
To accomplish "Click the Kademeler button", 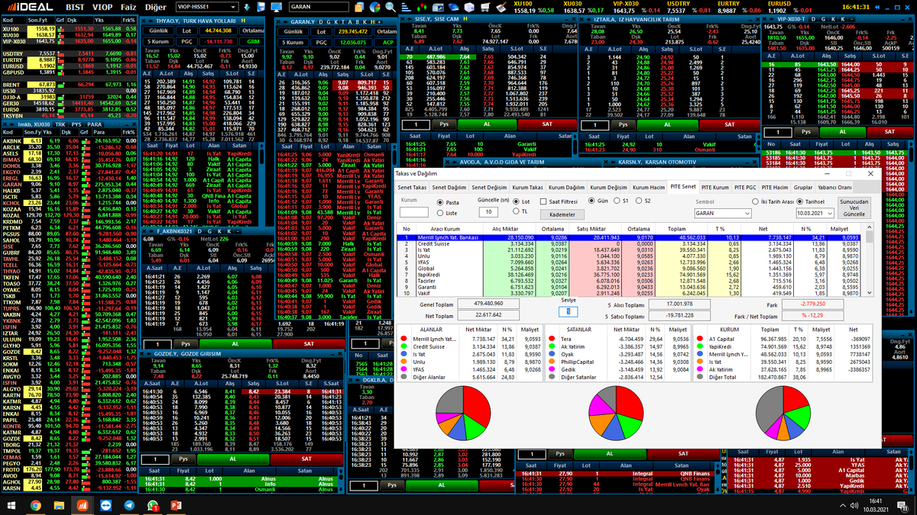I will [x=562, y=214].
